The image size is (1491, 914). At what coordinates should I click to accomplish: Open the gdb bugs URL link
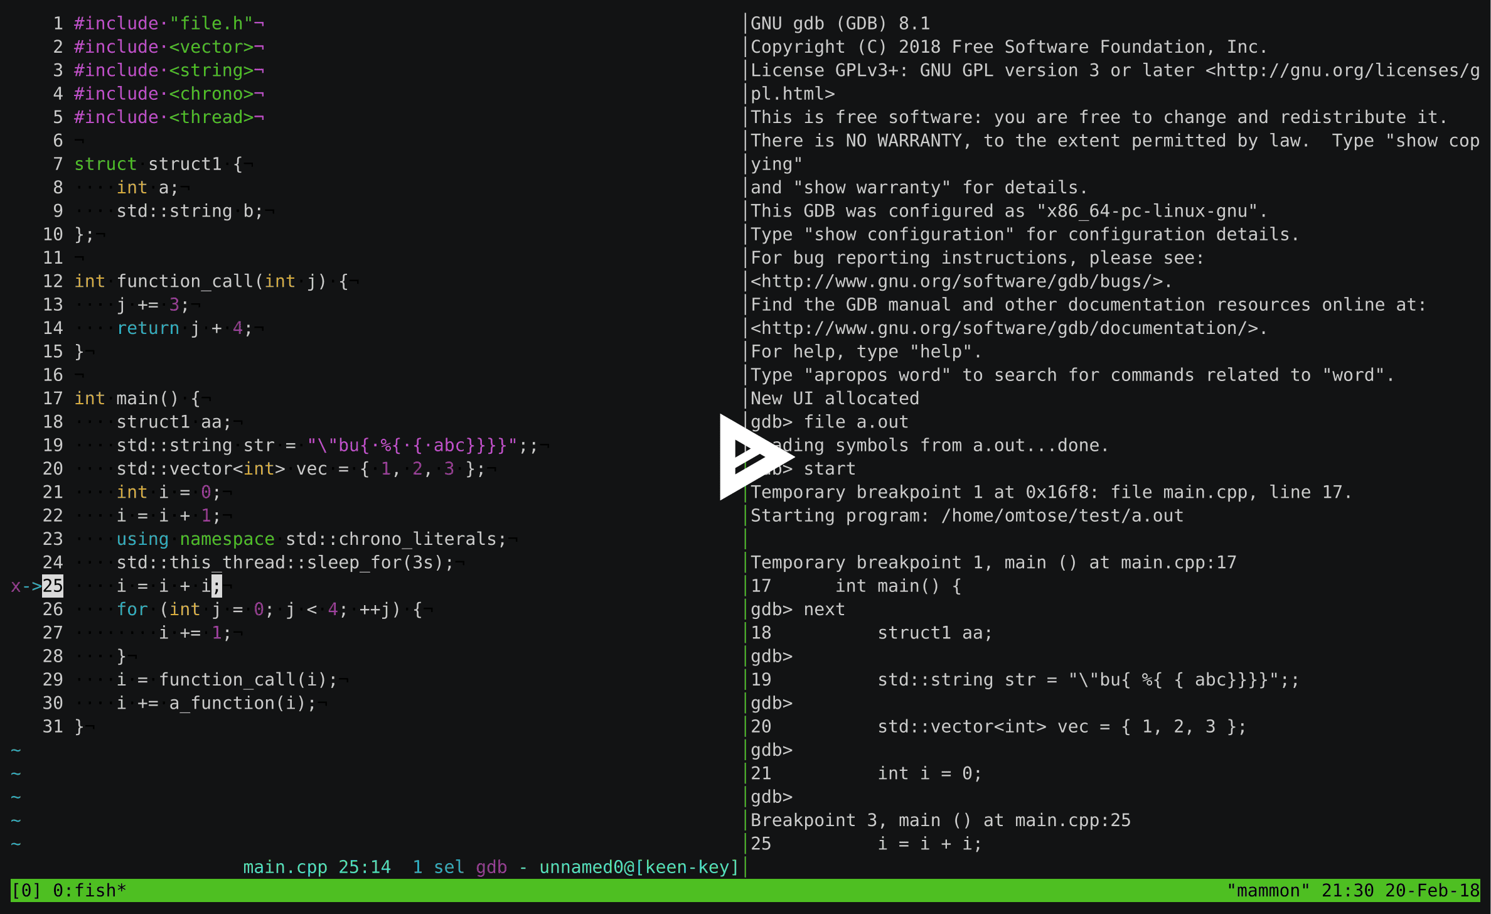956,281
